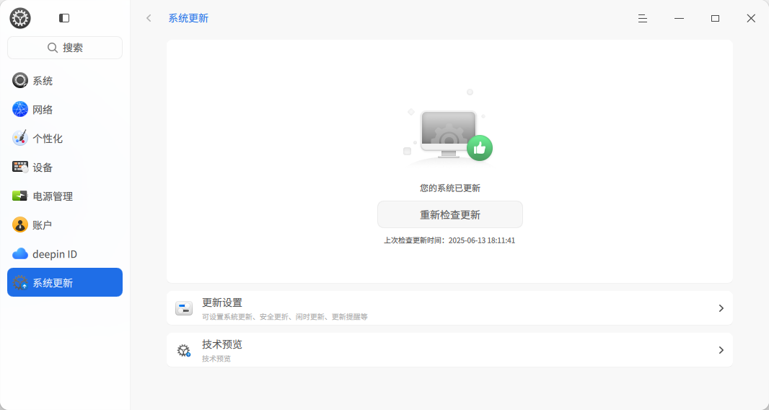Viewport: 769px width, 410px height.
Task: Close the Control Center window
Action: pos(751,18)
